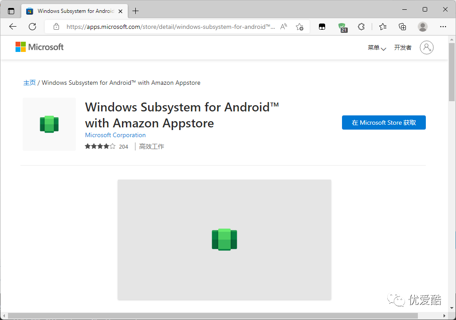
Task: Open a new browser tab
Action: [136, 11]
